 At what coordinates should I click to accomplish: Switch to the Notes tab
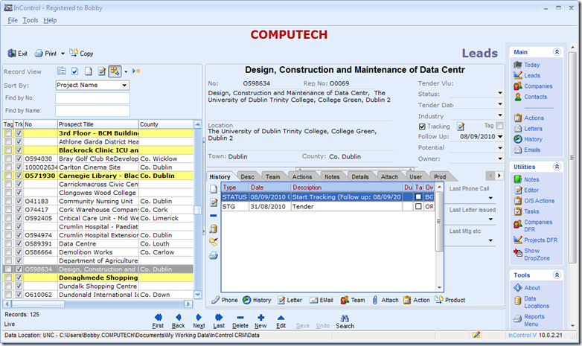332,176
